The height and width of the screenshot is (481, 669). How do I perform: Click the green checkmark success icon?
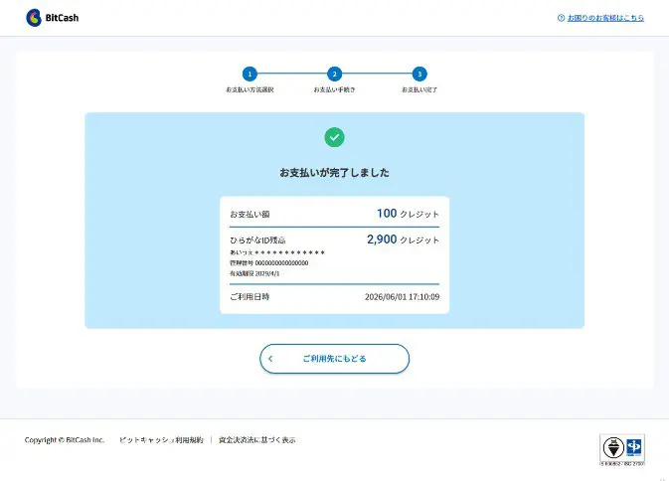coord(334,137)
